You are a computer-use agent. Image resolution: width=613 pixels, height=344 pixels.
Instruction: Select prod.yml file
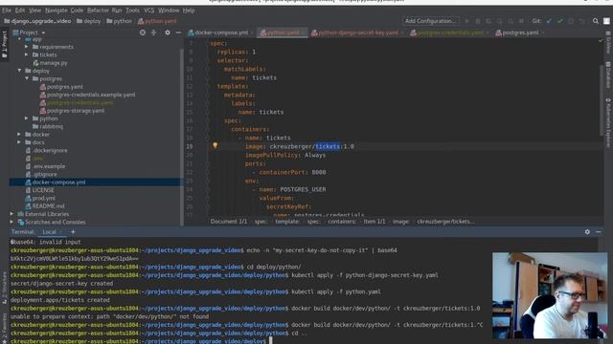[40, 198]
